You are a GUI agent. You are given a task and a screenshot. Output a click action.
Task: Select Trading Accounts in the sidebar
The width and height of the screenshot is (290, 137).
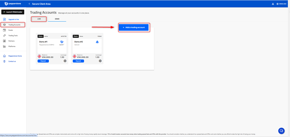(x=14, y=25)
